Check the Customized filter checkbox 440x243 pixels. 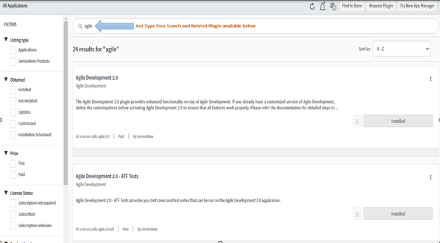(13, 124)
